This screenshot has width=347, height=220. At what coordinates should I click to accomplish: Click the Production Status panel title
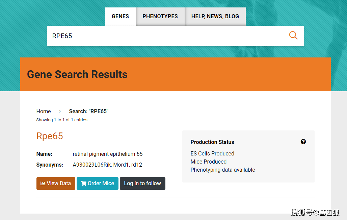pos(212,142)
